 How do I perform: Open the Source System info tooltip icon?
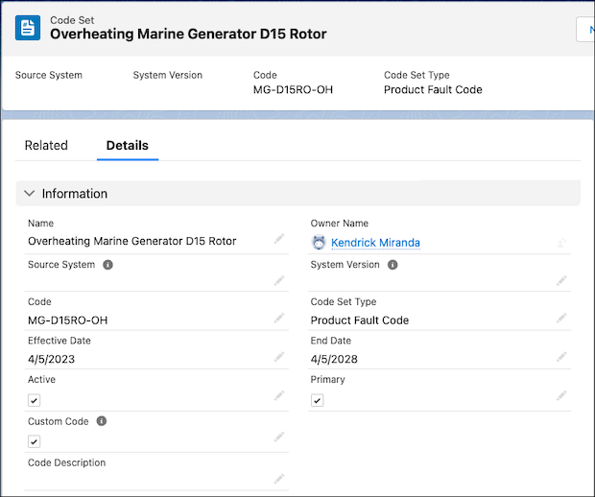(107, 265)
